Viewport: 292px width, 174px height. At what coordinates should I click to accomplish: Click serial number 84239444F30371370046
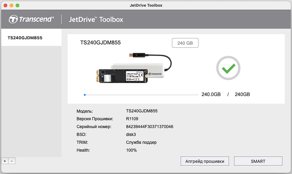tap(150, 127)
